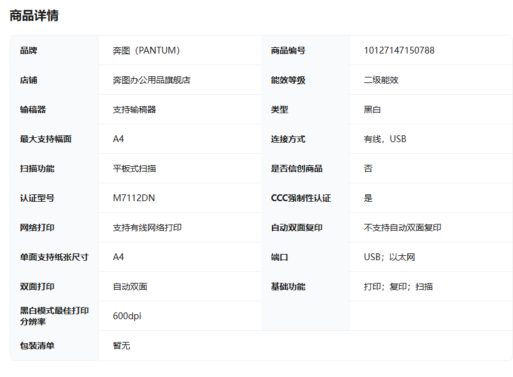Select value USB；以太网

point(389,257)
